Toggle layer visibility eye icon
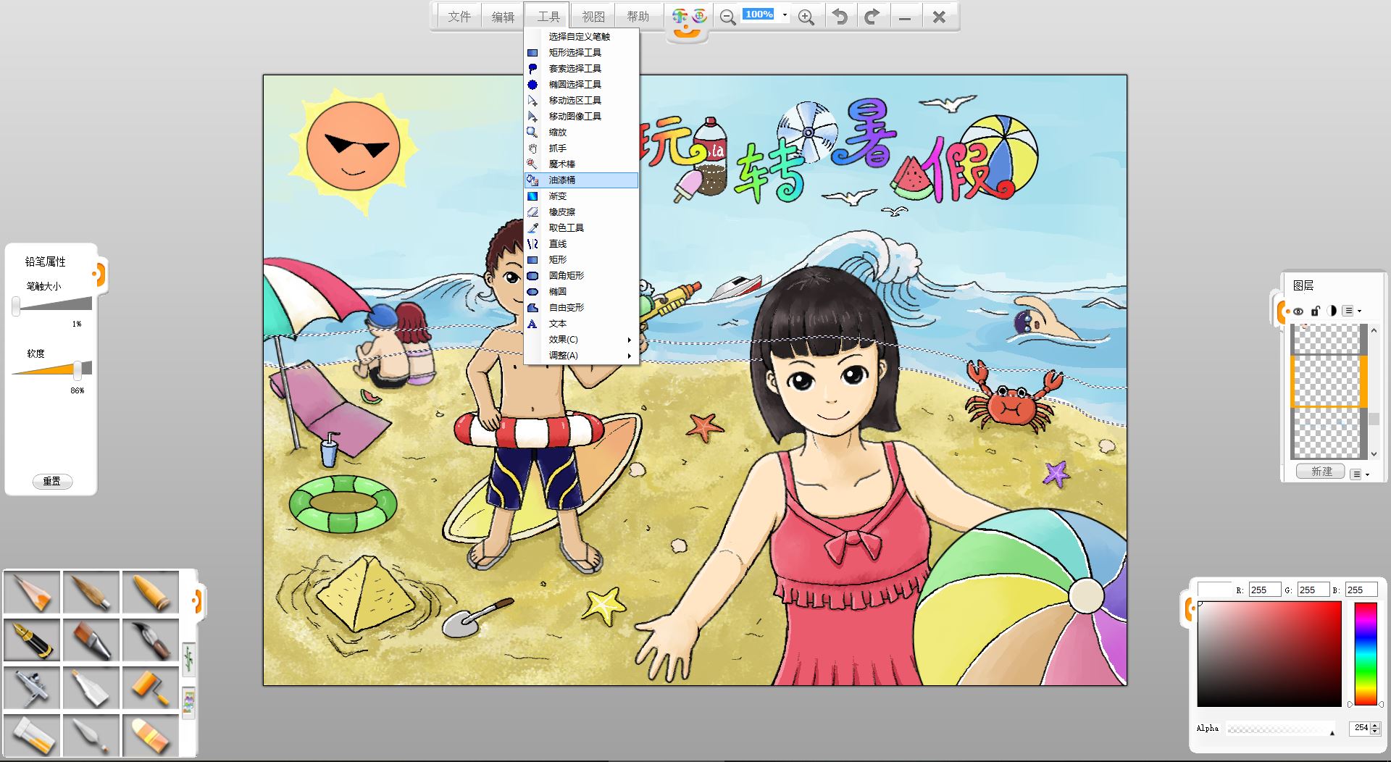The width and height of the screenshot is (1391, 762). (1298, 311)
